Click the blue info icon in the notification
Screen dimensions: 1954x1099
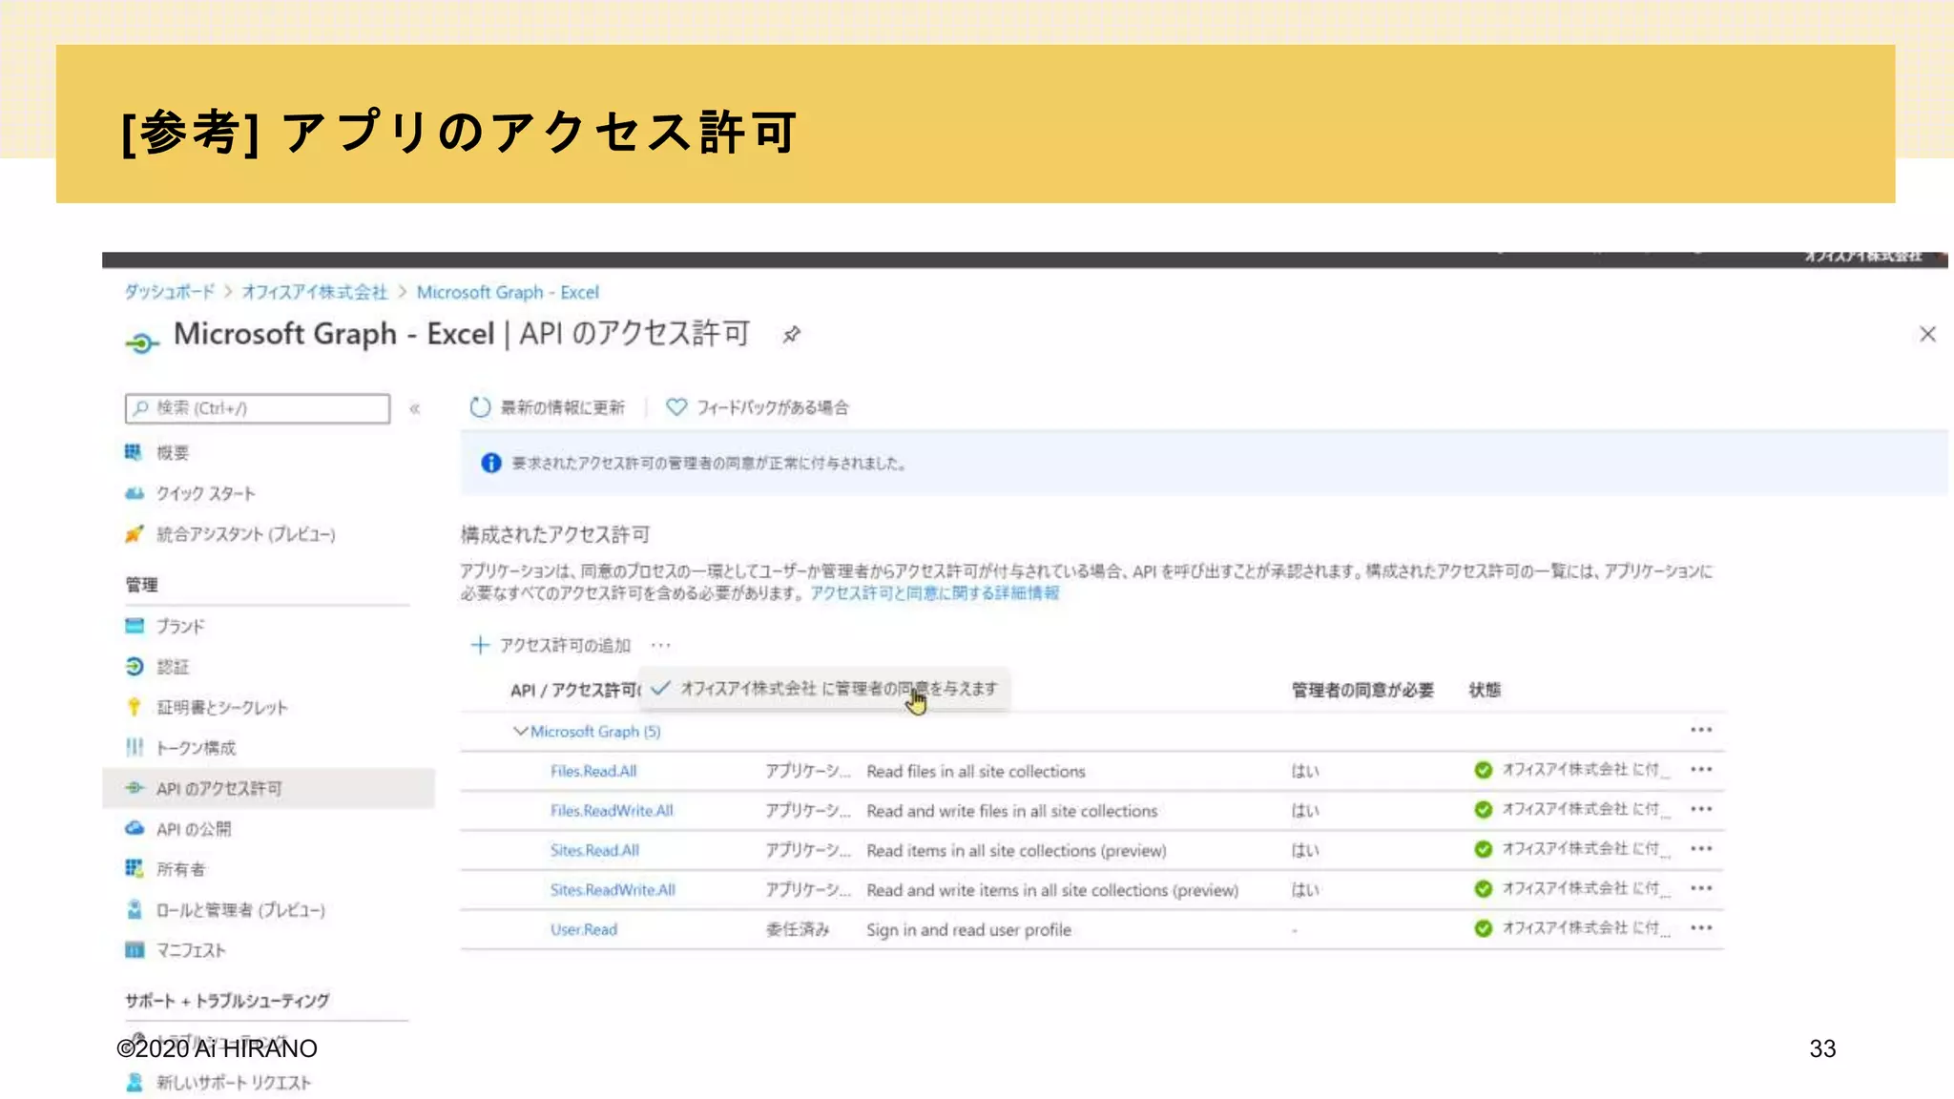[x=490, y=463]
